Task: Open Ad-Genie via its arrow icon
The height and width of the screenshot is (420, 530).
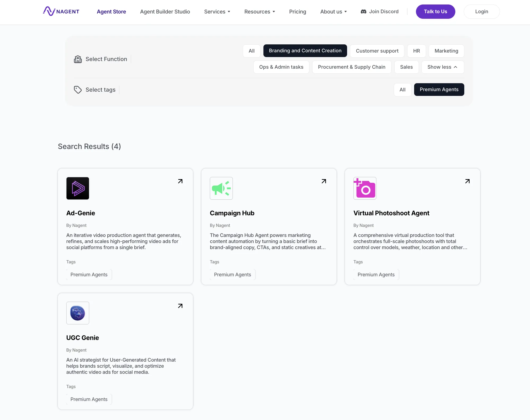Action: (180, 181)
